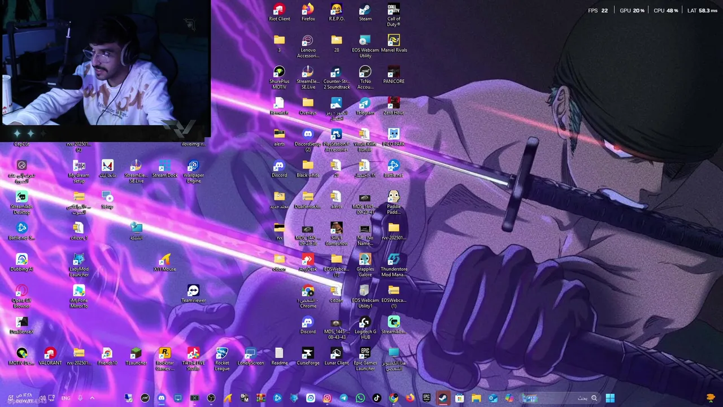Select the X11 Mouse desktop icon
The width and height of the screenshot is (723, 407).
(x=165, y=262)
